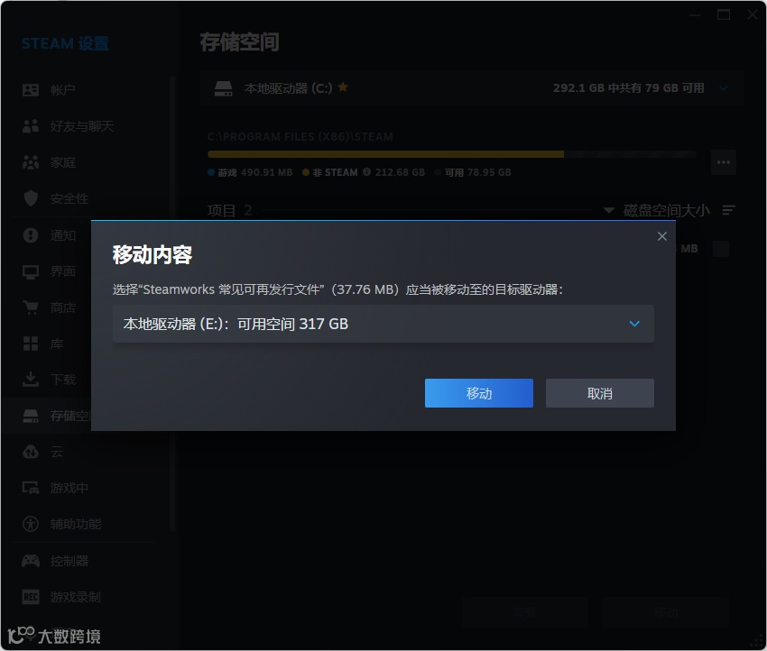Click the disk usage progress bar

(x=452, y=154)
